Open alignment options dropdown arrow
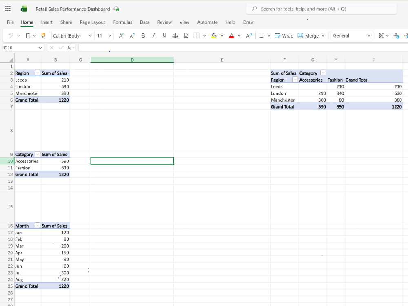This screenshot has height=306, width=408. [x=269, y=35]
